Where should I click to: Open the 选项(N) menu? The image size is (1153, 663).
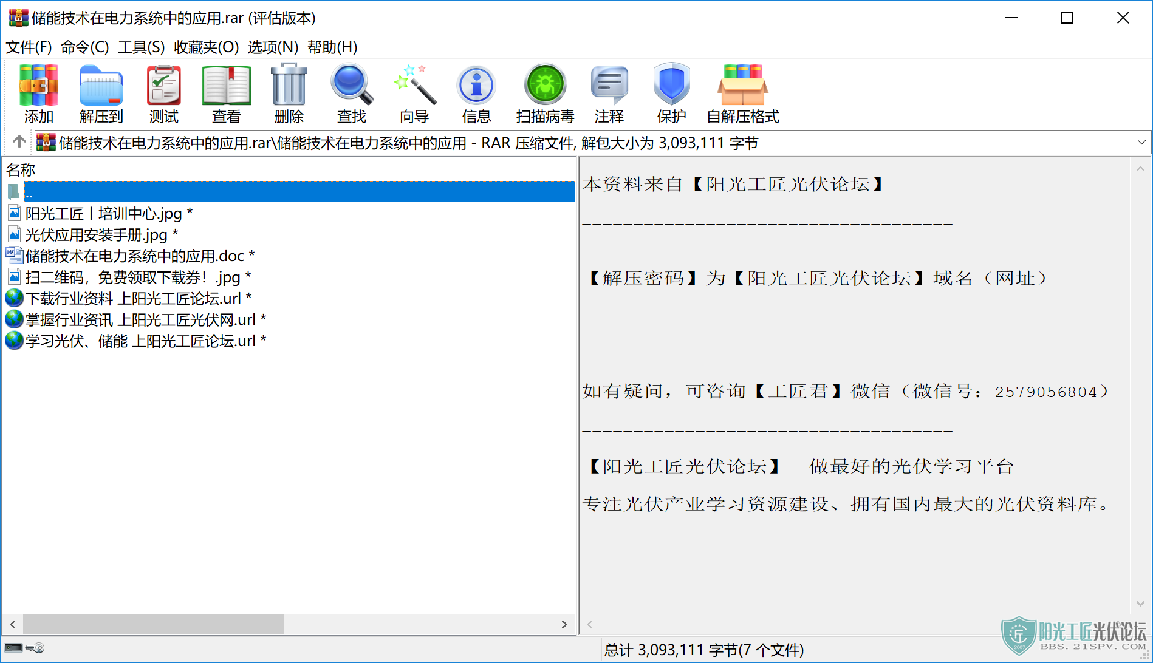pos(273,47)
